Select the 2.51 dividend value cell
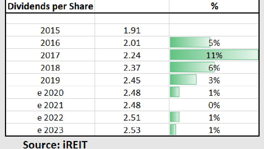The image size is (264, 149). [x=132, y=118]
